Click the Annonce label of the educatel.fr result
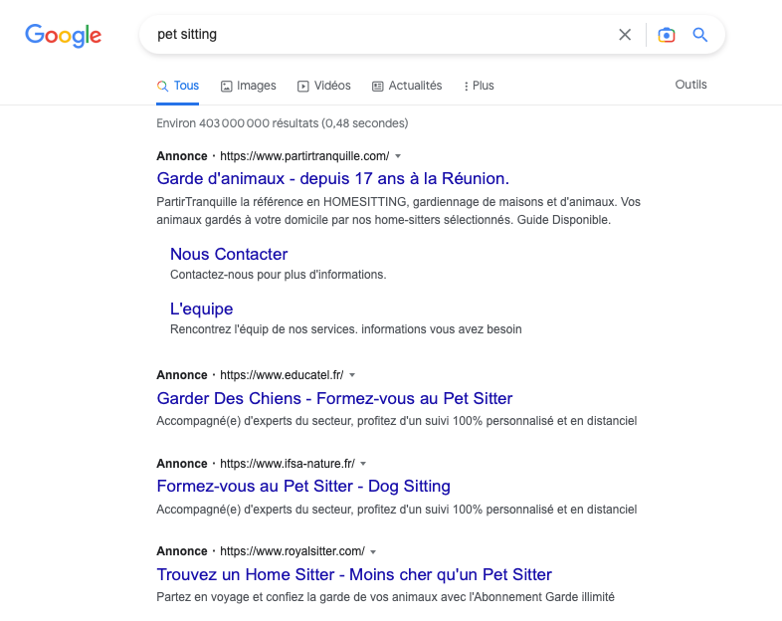 click(x=181, y=375)
